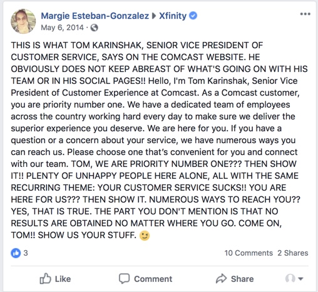This screenshot has width=318, height=292.
Task: Open the May 6, 2014 timestamp
Action: [62, 28]
